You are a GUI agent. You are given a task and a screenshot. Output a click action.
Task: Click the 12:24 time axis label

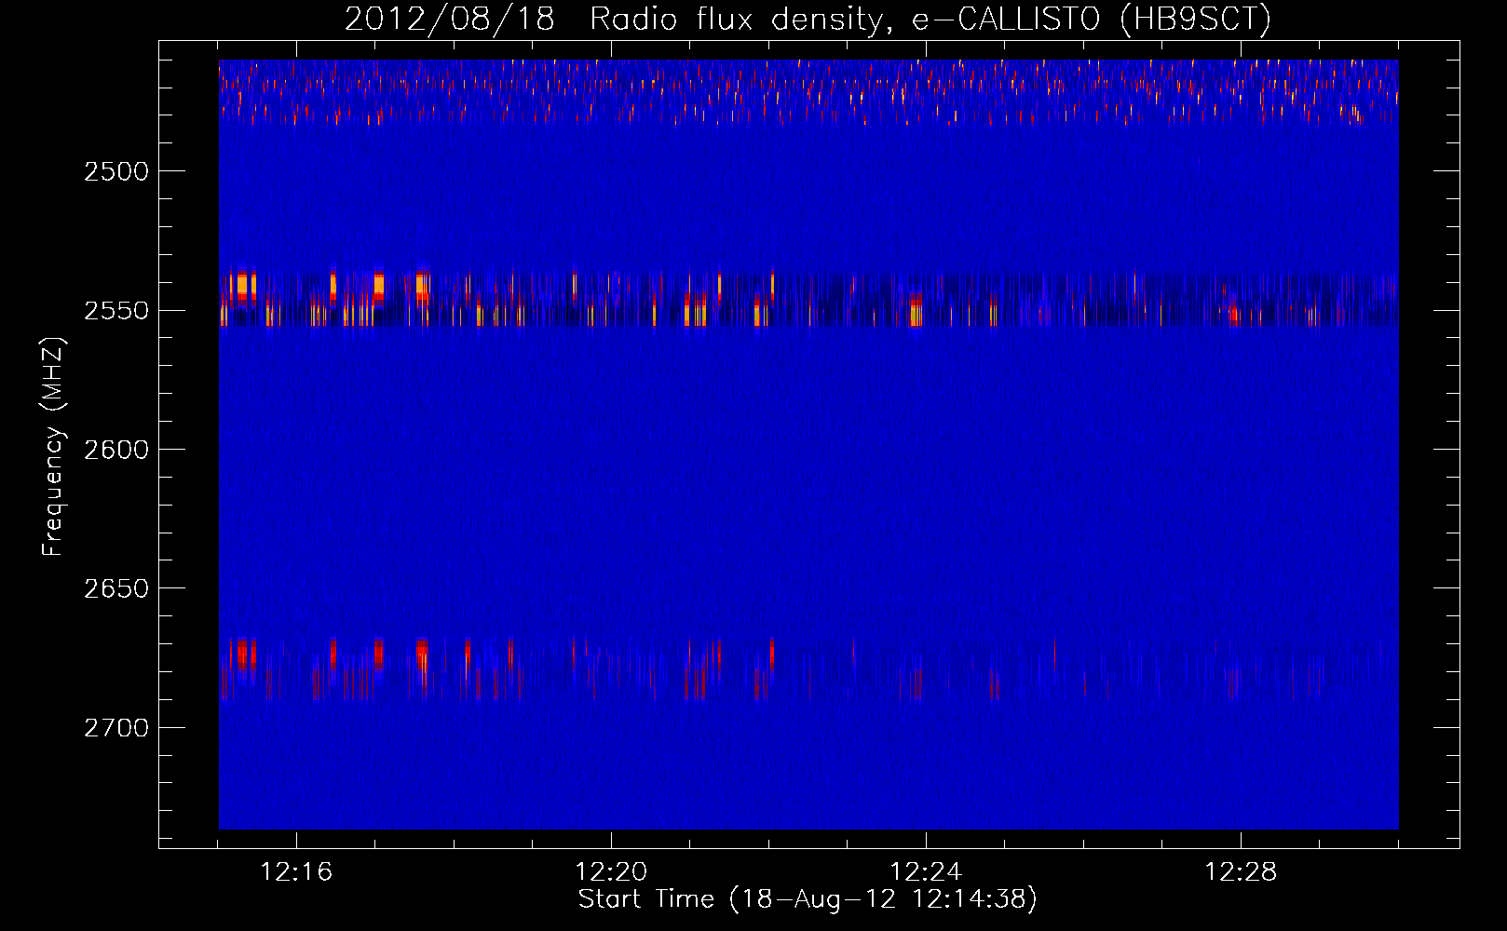[x=926, y=872]
